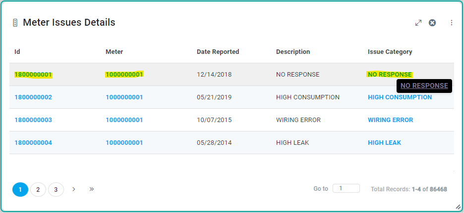Open the WIRING ERROR issue category link
This screenshot has height=213, width=464.
click(x=390, y=120)
